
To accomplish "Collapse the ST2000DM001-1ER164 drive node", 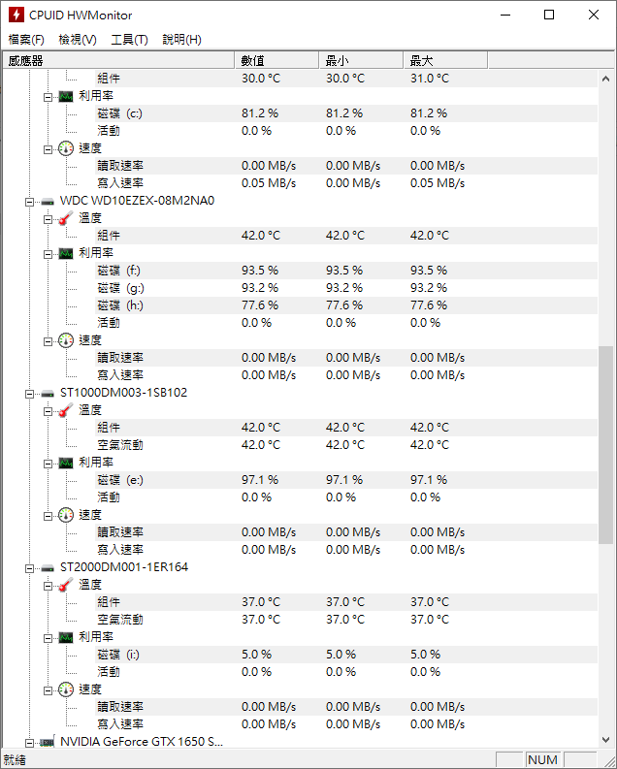I will 29,568.
